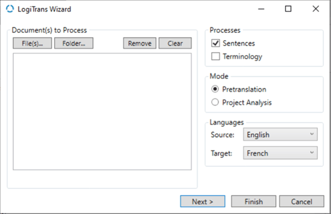Screen dimensions: 331x214
Task: Remove the selected document from list
Action: point(140,43)
